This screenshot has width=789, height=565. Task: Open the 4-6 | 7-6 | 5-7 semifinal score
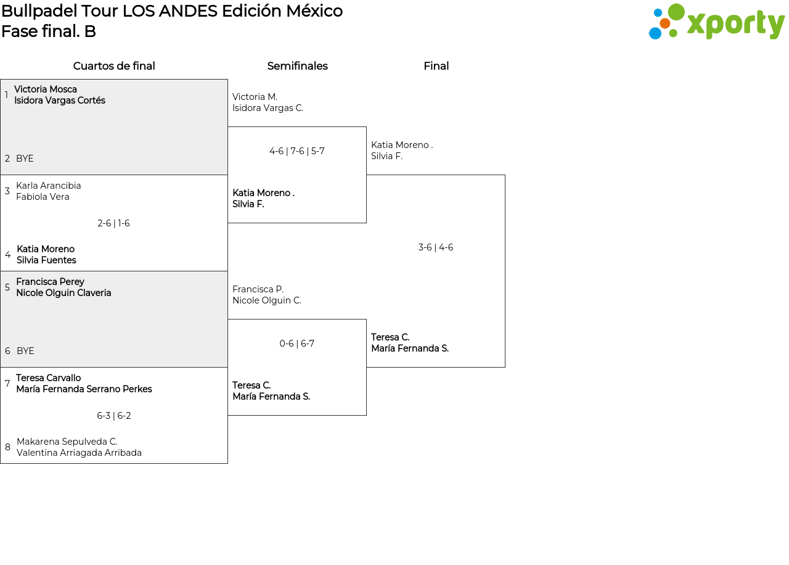coord(297,151)
